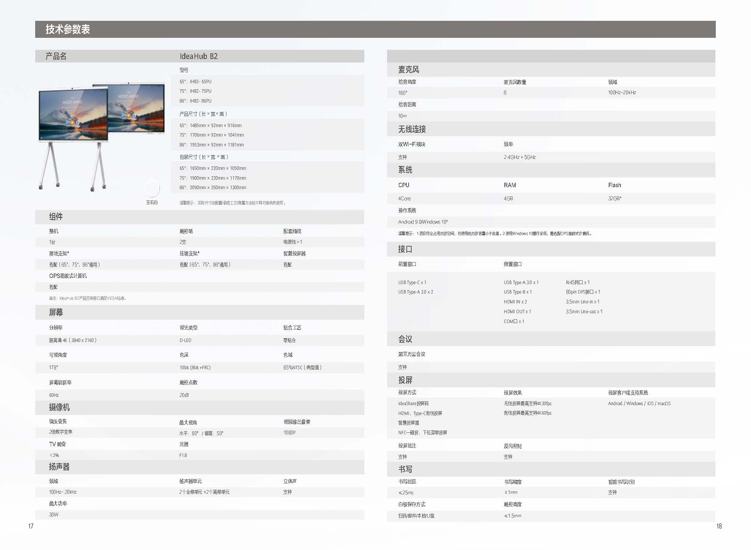Click the 超高清 4K (3840 x 2160) resolution value
Viewport: 751px width, 550px height.
73,340
